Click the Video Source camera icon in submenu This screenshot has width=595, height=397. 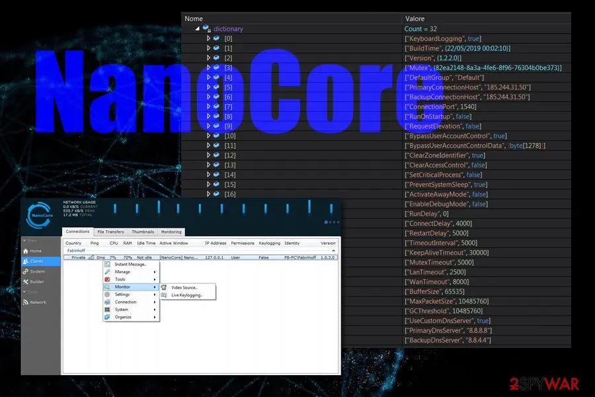[x=164, y=288]
